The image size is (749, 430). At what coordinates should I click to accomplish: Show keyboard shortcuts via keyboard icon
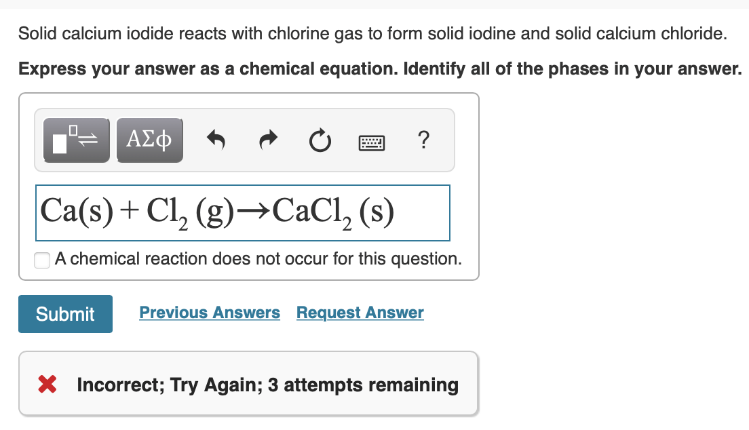click(x=372, y=143)
